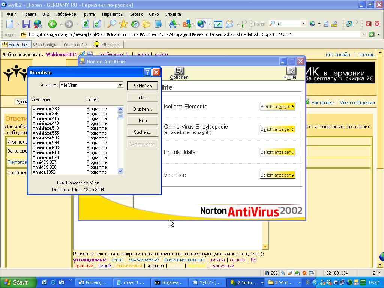Open the mail envelope icon
384x288 pixels.
coord(230,24)
